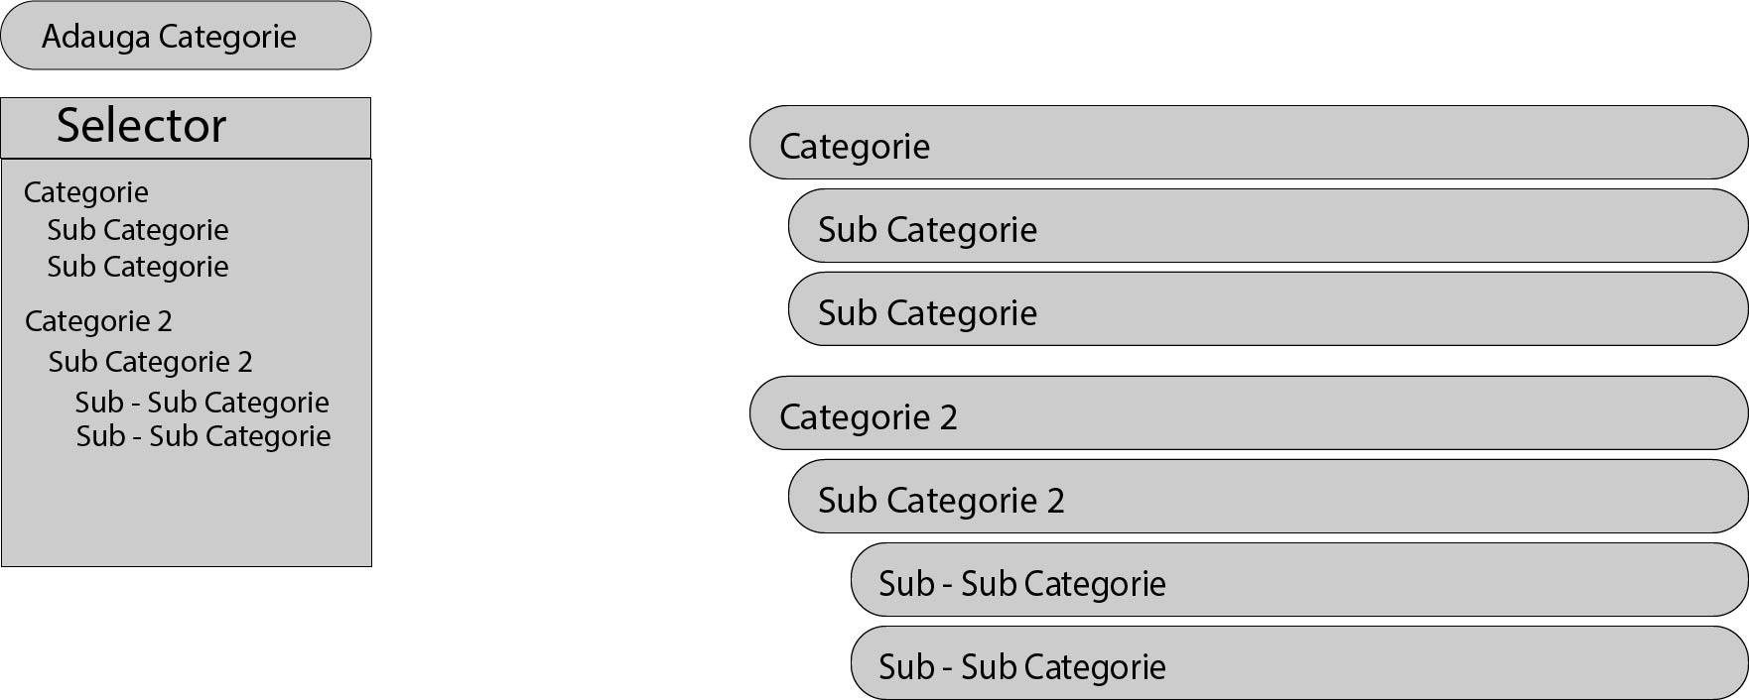Select Sub Categorie 2 in Selector list
1749x700 pixels.
151,362
